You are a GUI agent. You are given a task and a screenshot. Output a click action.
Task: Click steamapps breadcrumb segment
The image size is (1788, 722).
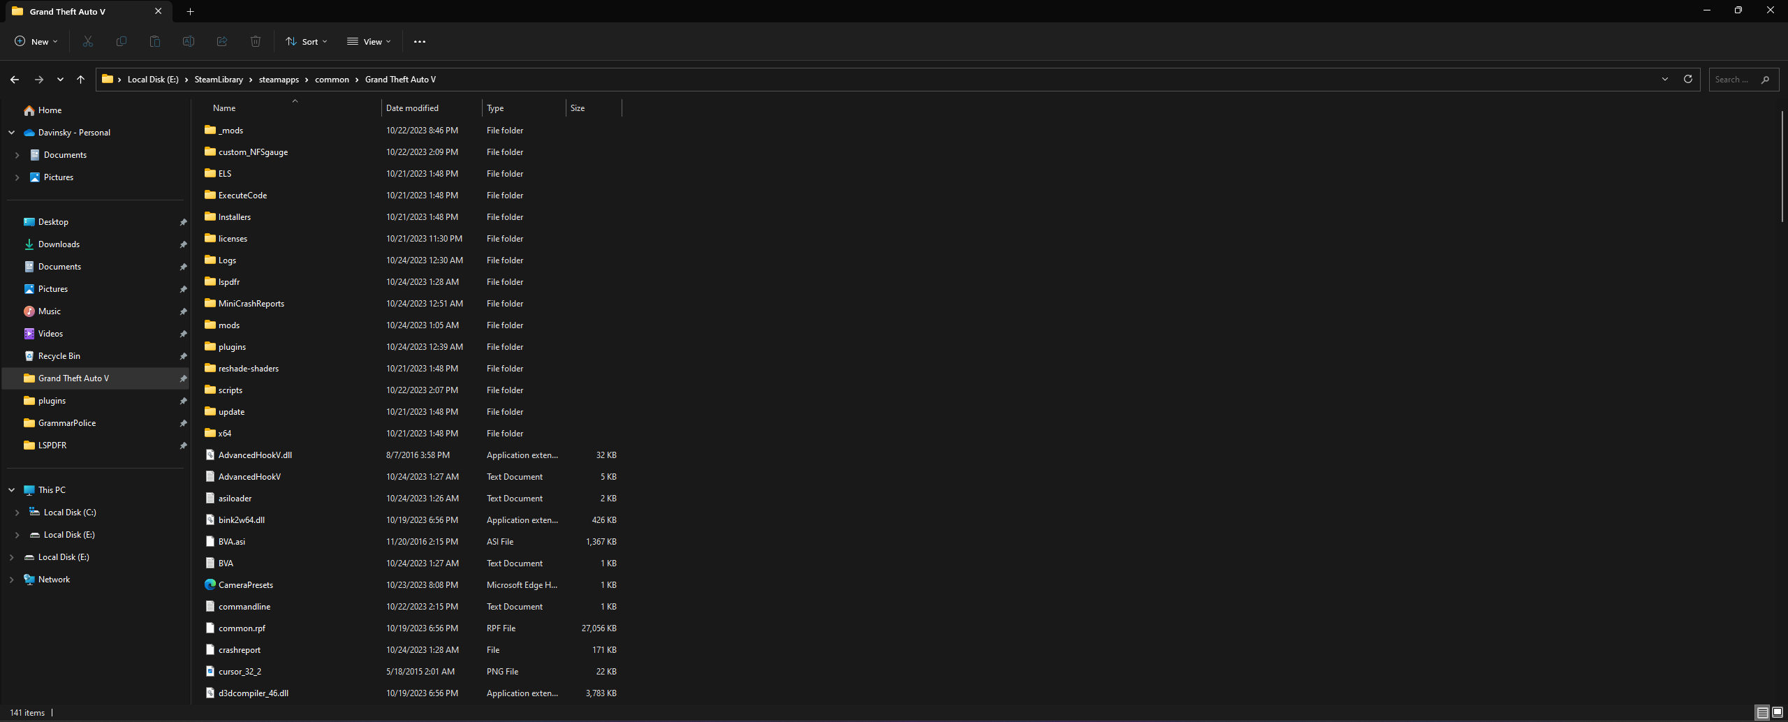tap(279, 80)
